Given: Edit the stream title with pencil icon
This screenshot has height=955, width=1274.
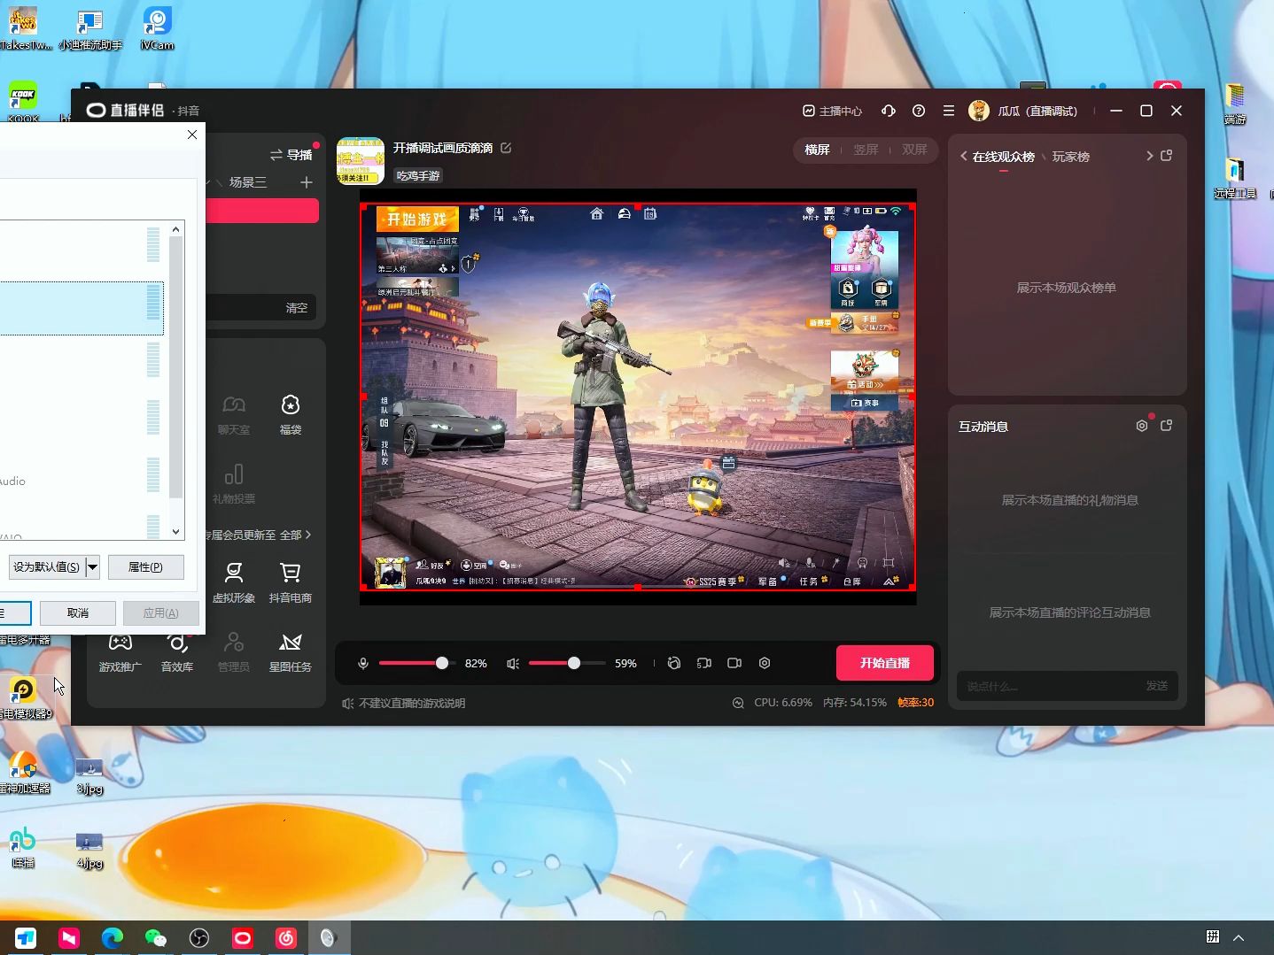Looking at the screenshot, I should pos(506,148).
